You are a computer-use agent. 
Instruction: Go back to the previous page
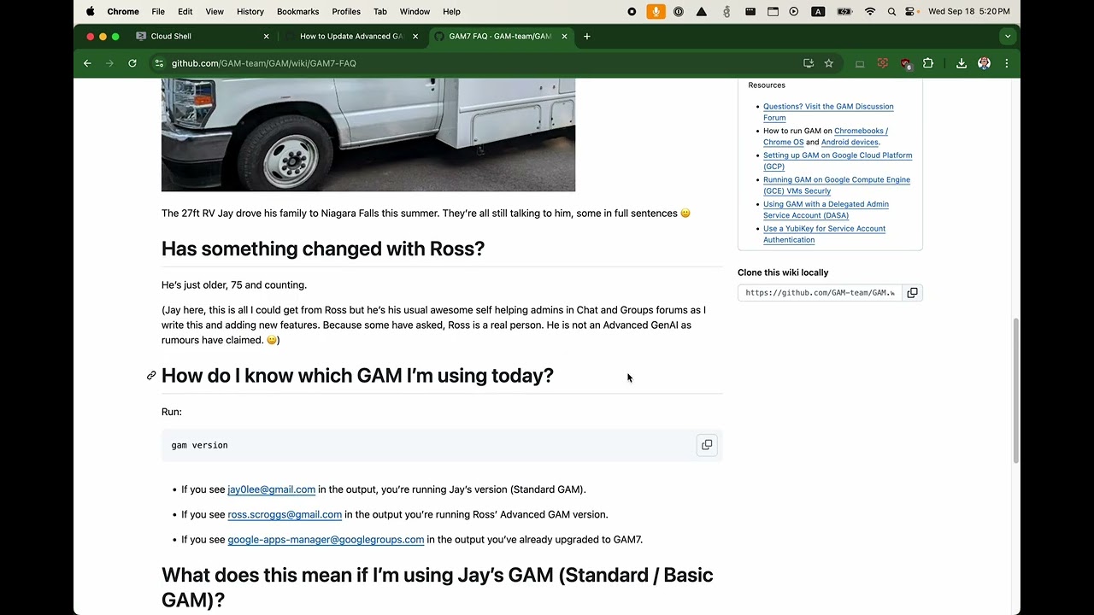click(87, 63)
